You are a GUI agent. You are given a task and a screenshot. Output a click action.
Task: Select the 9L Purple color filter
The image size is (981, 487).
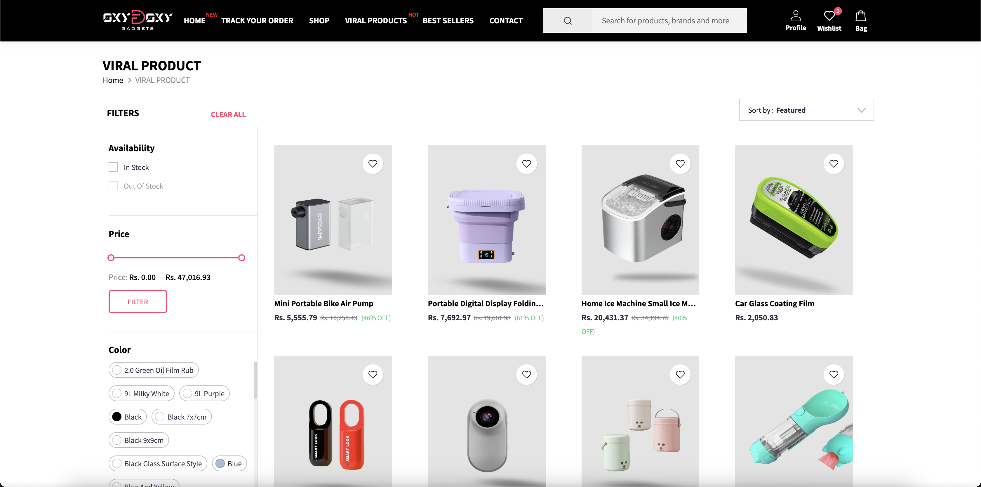pos(204,393)
